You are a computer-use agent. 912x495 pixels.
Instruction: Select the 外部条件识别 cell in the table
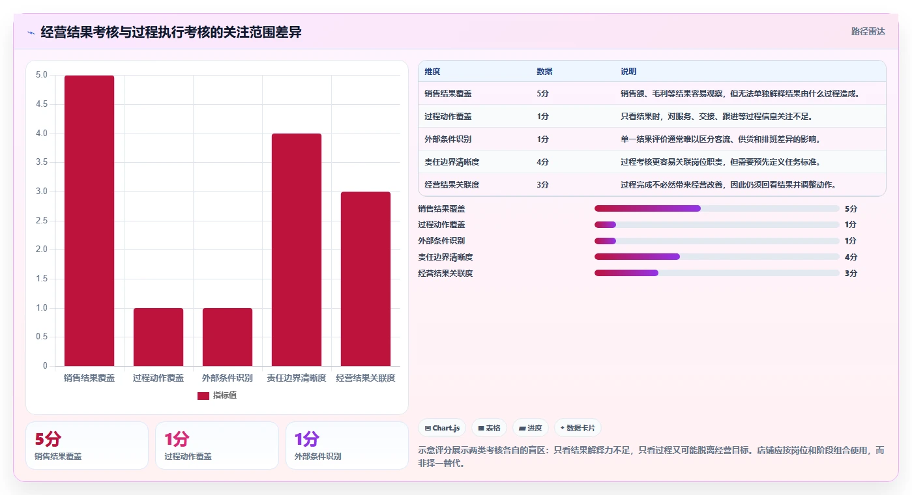point(448,139)
